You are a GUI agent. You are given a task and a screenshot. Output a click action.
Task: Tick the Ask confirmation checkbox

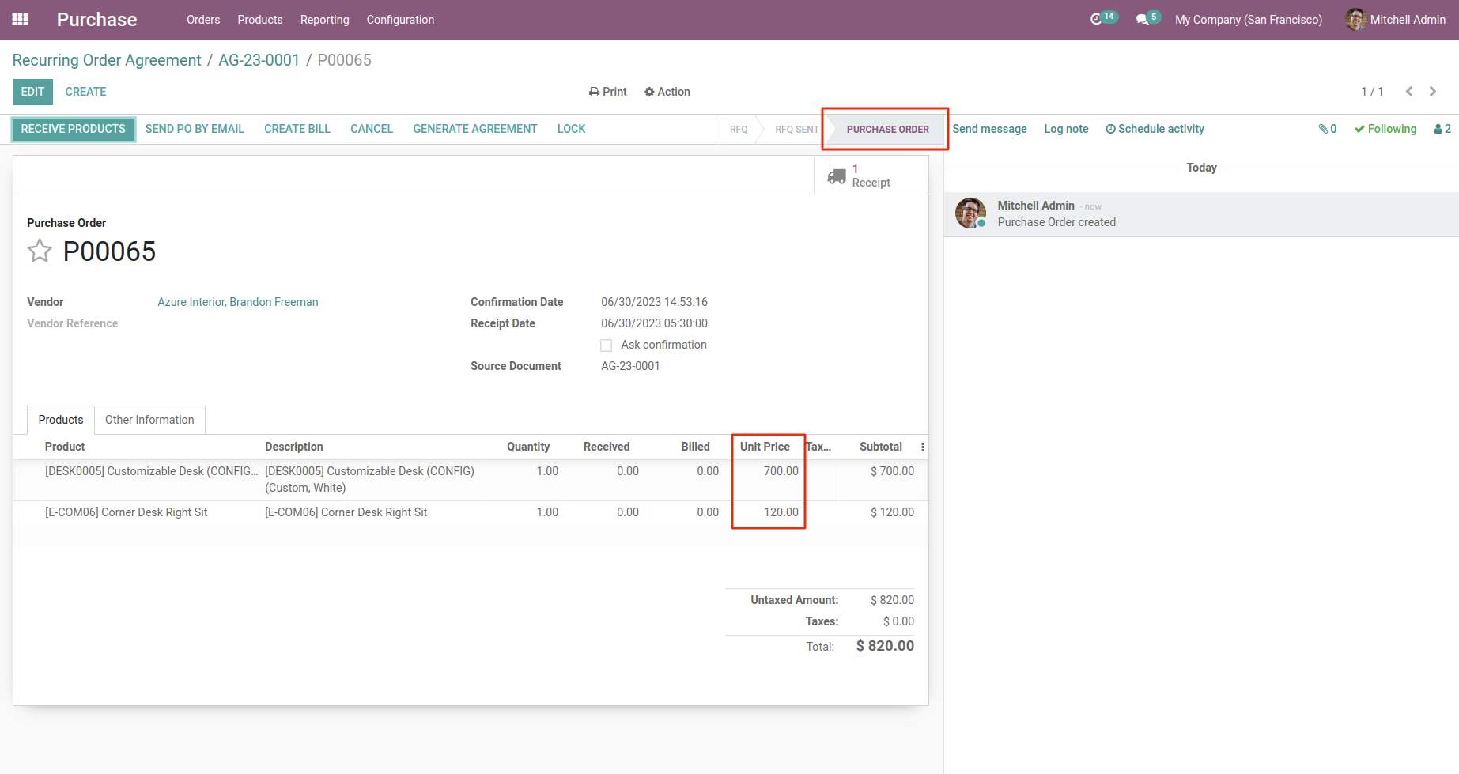(607, 345)
